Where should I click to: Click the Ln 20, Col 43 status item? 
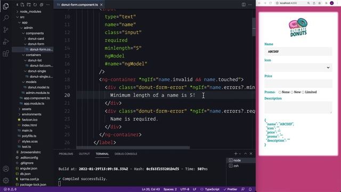(151, 189)
